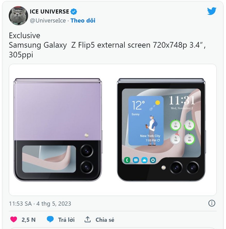The height and width of the screenshot is (229, 226).
Task: Click the cat profile avatar
Action: pos(18,16)
